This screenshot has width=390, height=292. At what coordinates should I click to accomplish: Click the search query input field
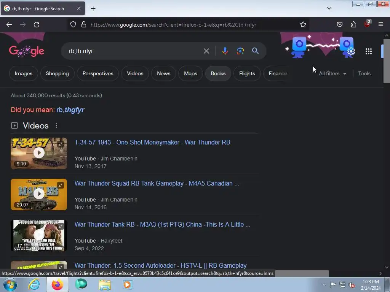pyautogui.click(x=134, y=51)
